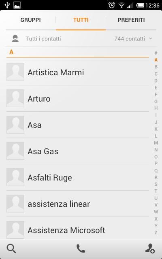Open the Asfalti Ruge contact
Screen dimensions: 162x259
(78, 177)
